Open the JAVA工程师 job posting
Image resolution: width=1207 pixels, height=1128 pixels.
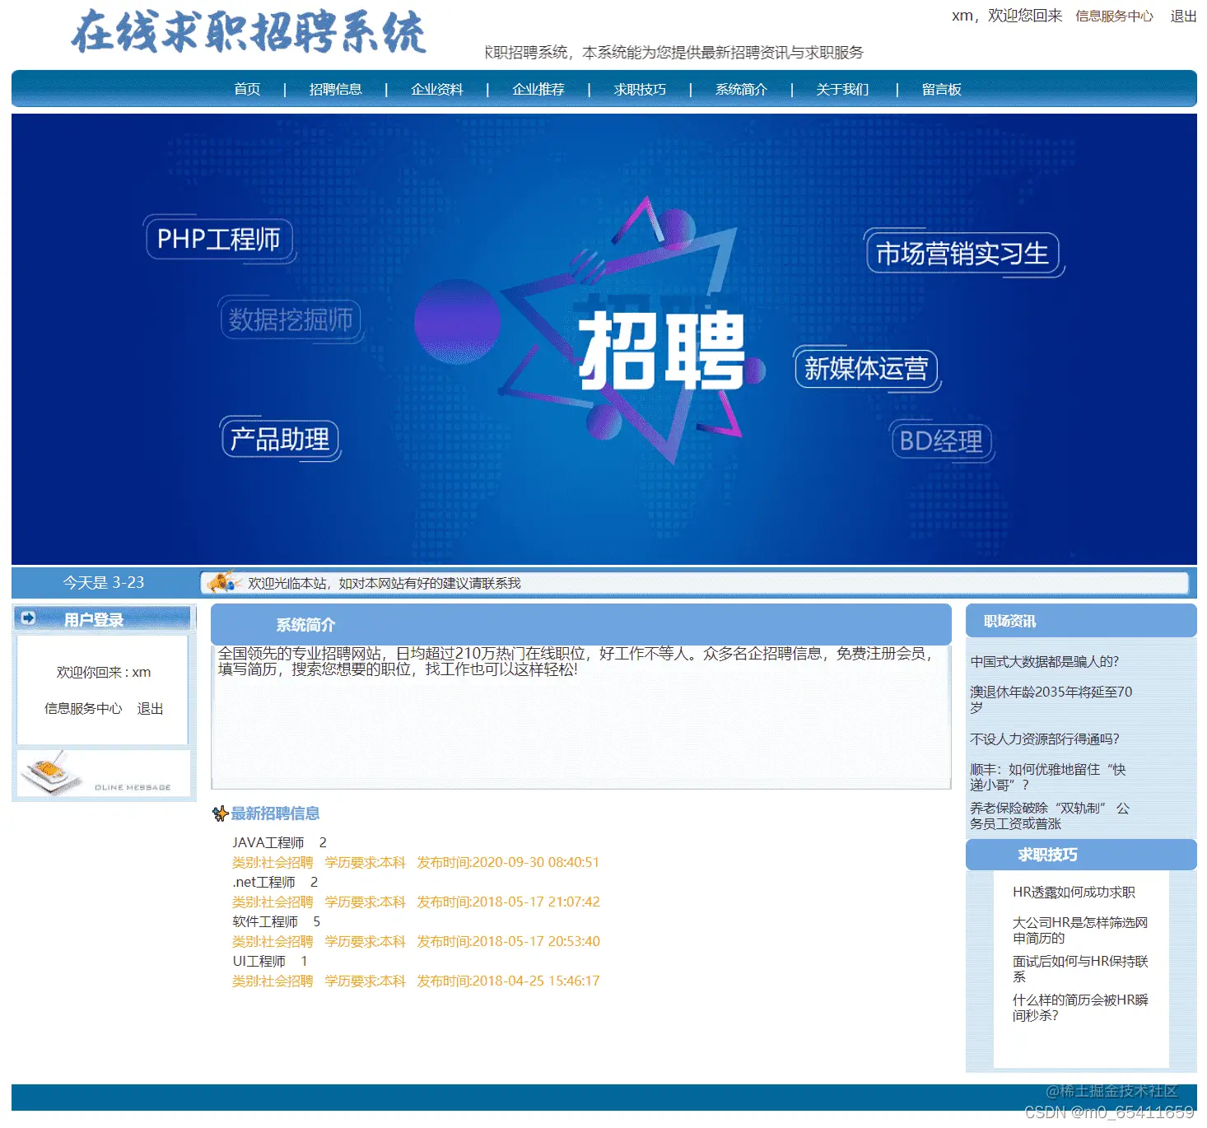tap(267, 842)
